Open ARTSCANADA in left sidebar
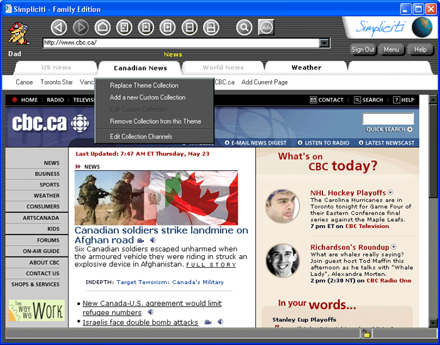The width and height of the screenshot is (440, 345). (41, 218)
